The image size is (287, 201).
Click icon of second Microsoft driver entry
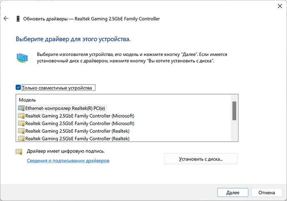tap(21, 124)
